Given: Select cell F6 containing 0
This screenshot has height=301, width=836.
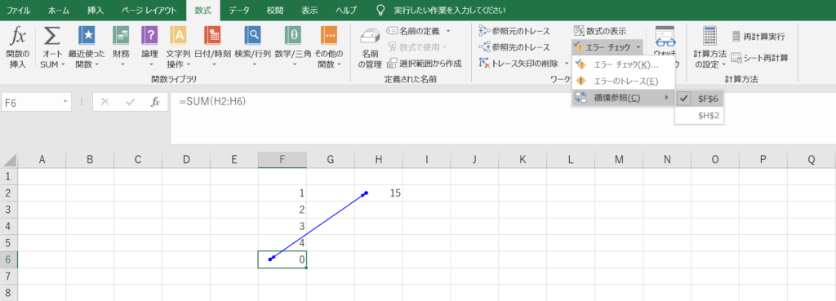Looking at the screenshot, I should [282, 259].
